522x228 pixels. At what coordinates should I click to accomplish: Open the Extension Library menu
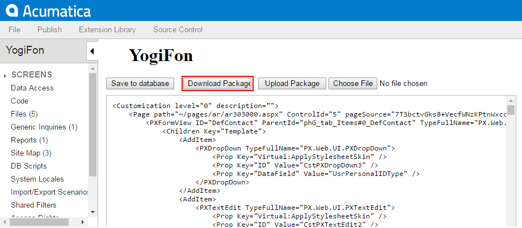107,29
